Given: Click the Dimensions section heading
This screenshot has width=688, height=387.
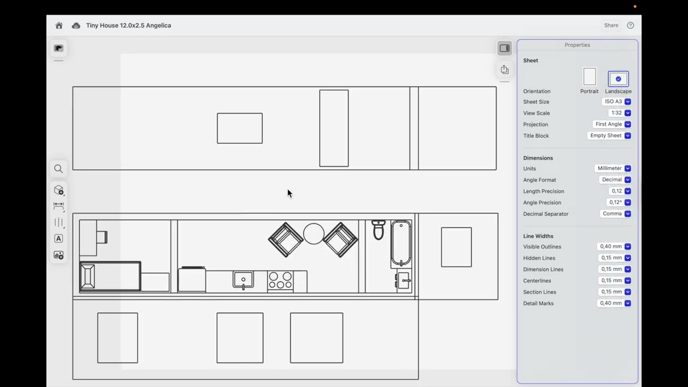Looking at the screenshot, I should [538, 158].
